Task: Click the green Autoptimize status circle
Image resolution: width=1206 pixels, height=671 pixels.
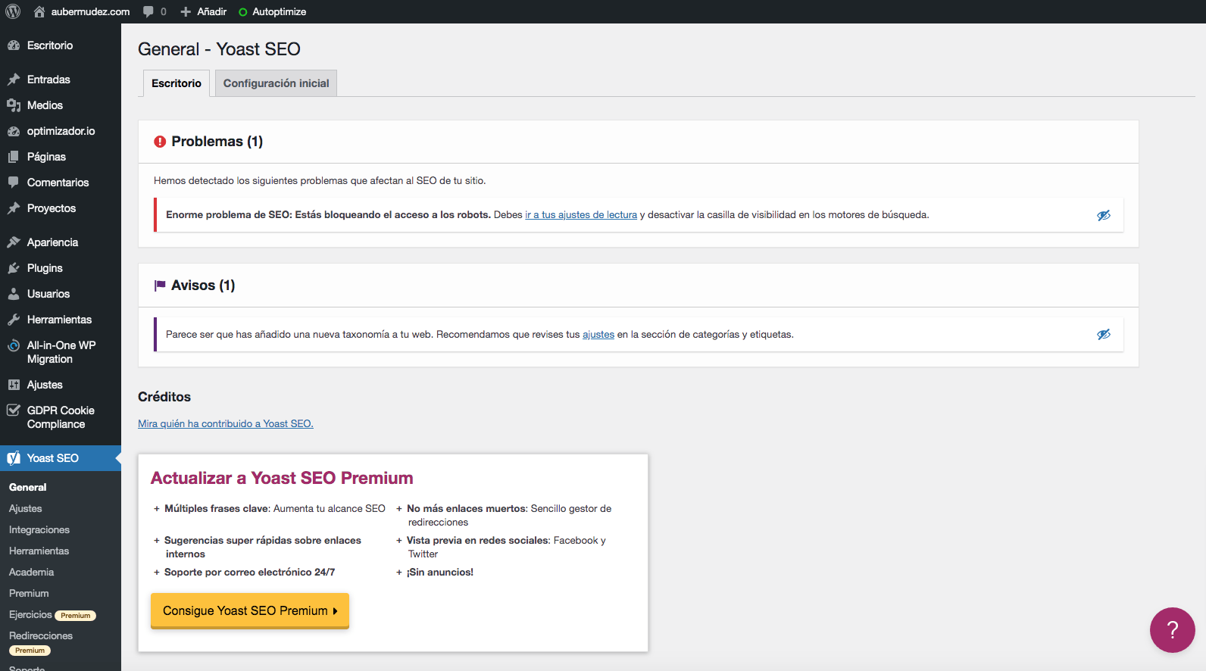Action: pos(243,12)
